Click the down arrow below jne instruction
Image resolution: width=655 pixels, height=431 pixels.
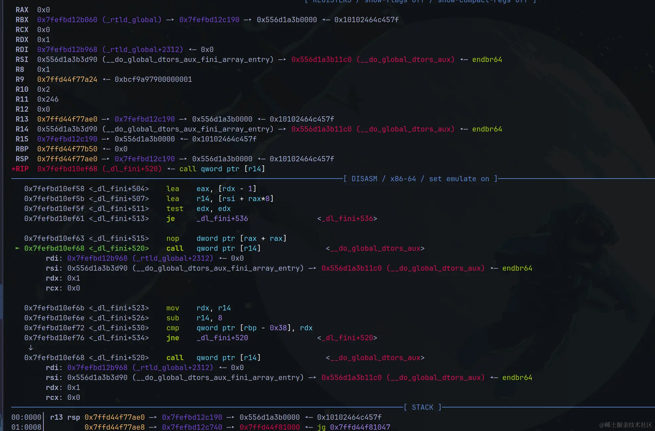pyautogui.click(x=30, y=348)
